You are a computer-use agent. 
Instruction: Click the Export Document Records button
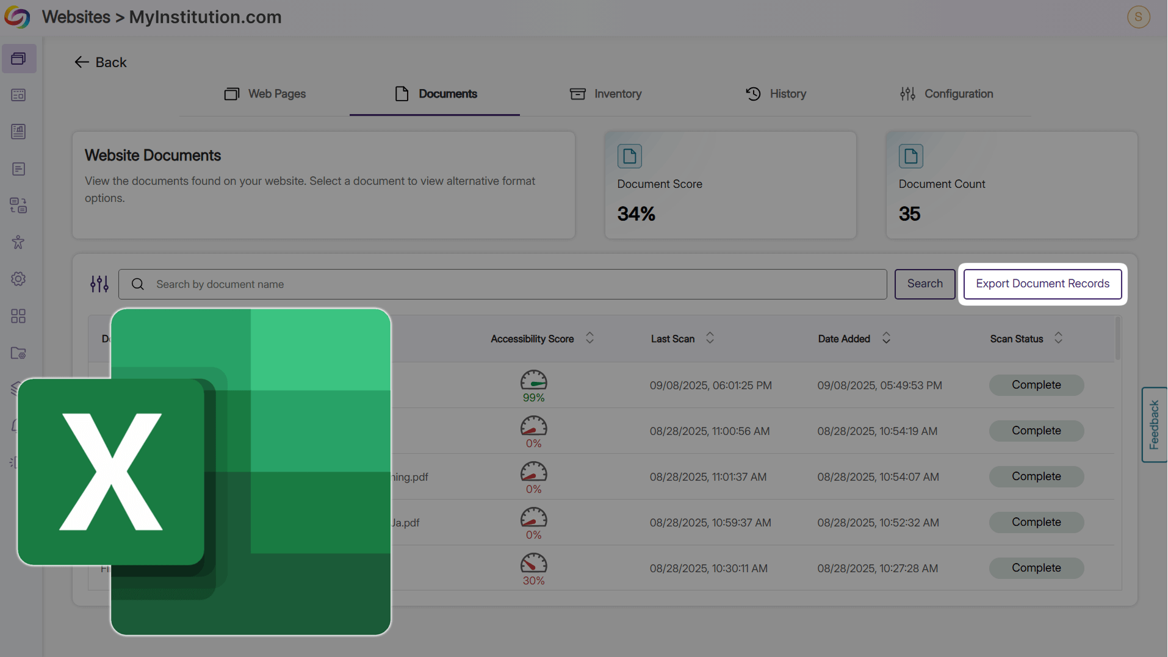(x=1042, y=284)
